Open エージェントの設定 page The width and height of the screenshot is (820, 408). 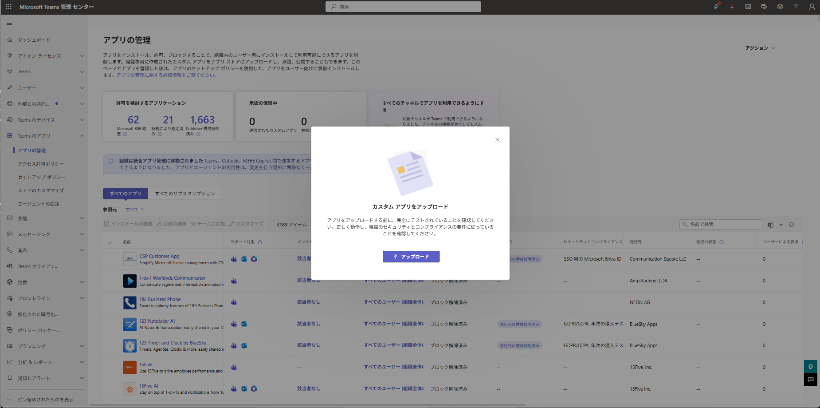39,204
